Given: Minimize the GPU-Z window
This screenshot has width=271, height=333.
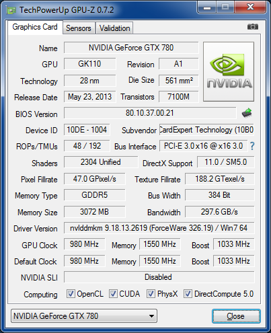Looking at the screenshot, I should (206, 7).
